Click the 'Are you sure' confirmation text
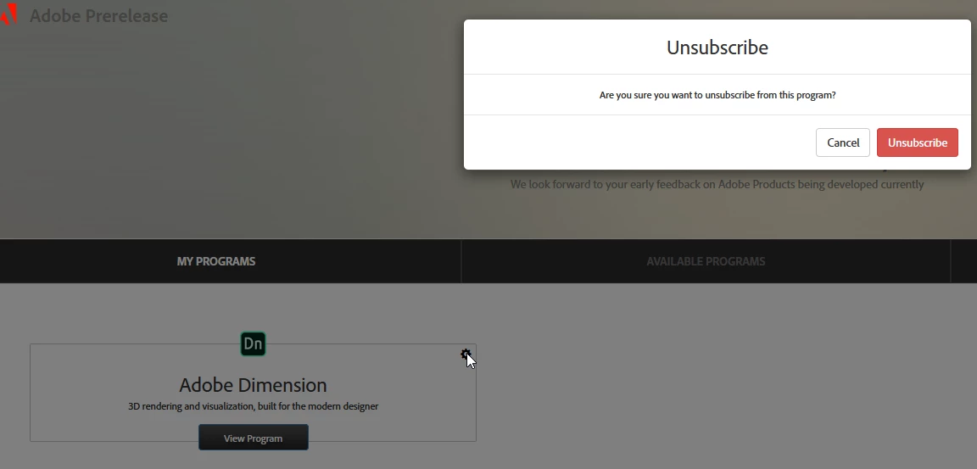Viewport: 977px width, 469px height. [717, 95]
